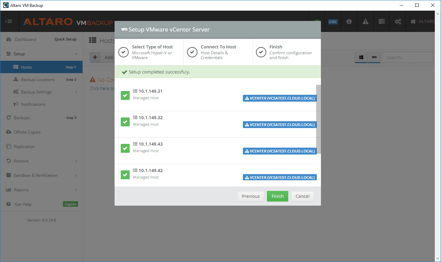Viewport: 441px width, 262px height.
Task: Collapse the sidebar using the hamburger icon
Action: coord(9,21)
